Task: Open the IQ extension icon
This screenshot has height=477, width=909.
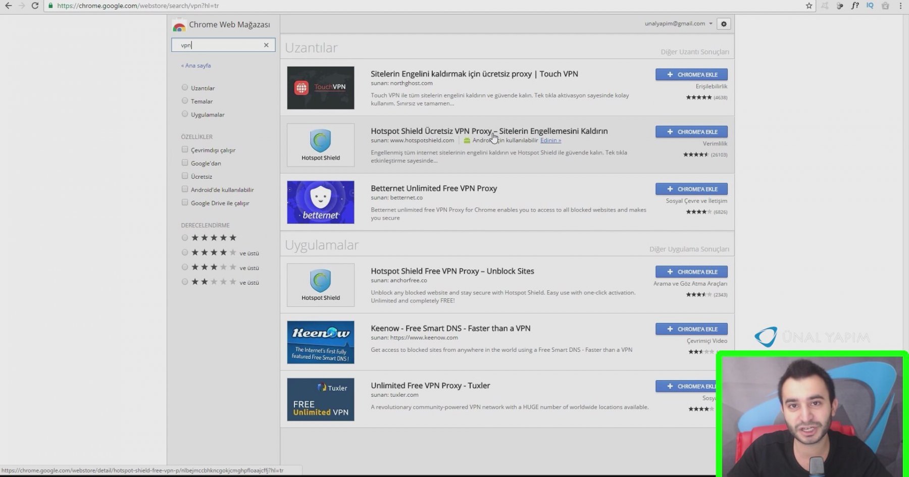Action: point(870,6)
